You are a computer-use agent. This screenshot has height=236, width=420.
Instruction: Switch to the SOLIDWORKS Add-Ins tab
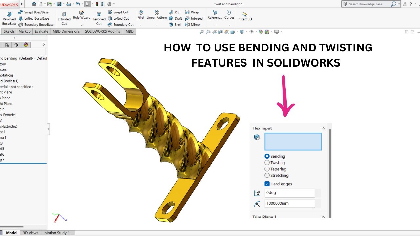pyautogui.click(x=103, y=31)
